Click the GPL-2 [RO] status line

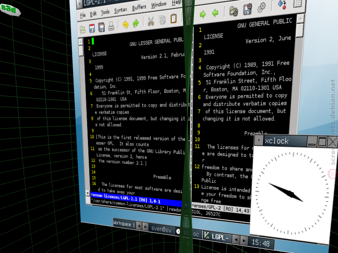click(220, 208)
